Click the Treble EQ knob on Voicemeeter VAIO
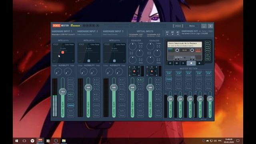This screenshot has width=256, height=144. coord(132,46)
